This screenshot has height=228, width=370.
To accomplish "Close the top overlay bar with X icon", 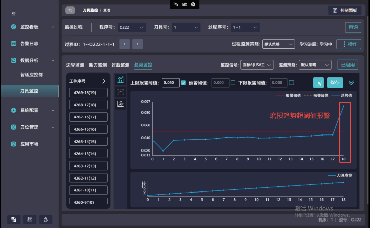I will (x=193, y=4).
